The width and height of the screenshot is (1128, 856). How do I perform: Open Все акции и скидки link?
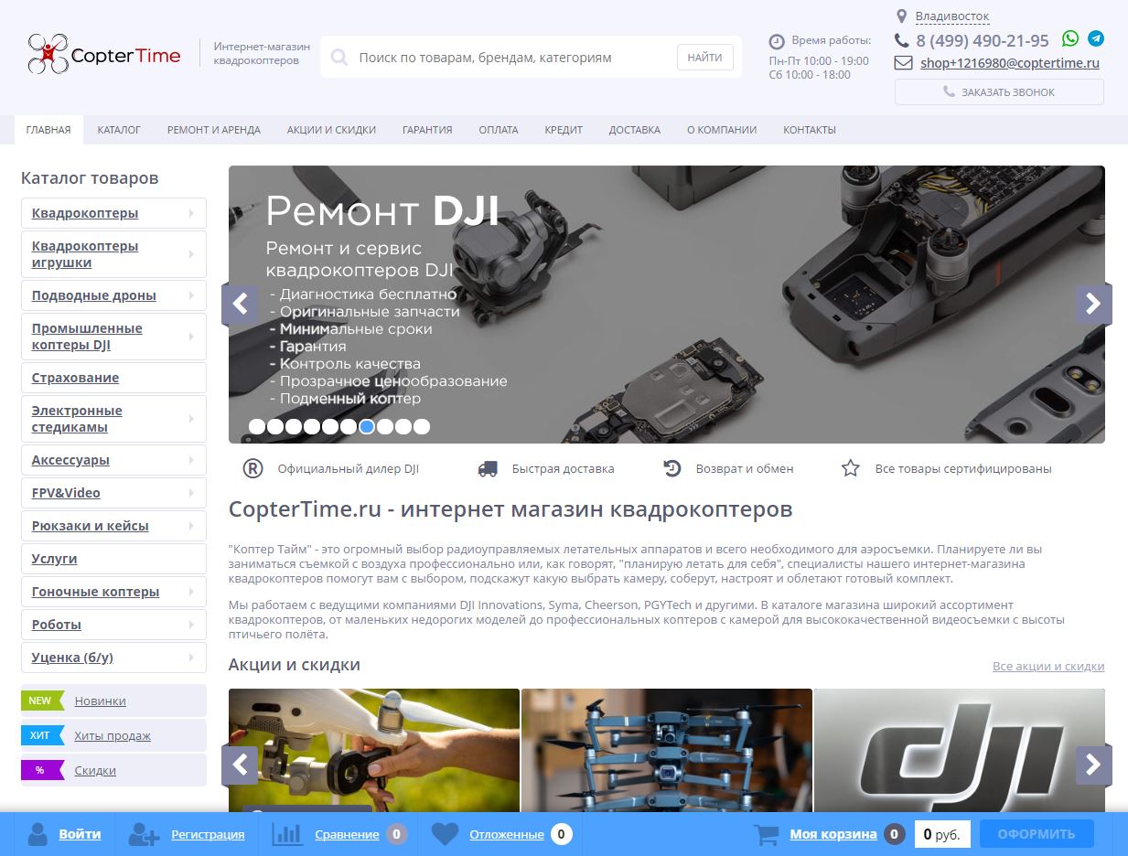pos(1048,667)
